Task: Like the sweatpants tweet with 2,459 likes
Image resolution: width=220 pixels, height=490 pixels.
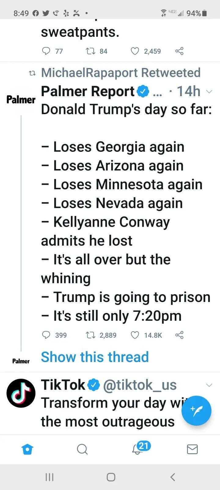Action: (x=135, y=51)
